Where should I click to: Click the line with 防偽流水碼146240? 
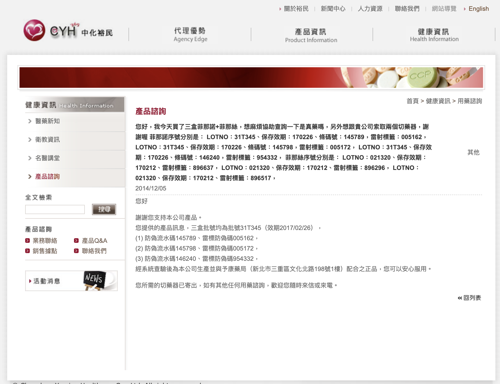click(197, 259)
